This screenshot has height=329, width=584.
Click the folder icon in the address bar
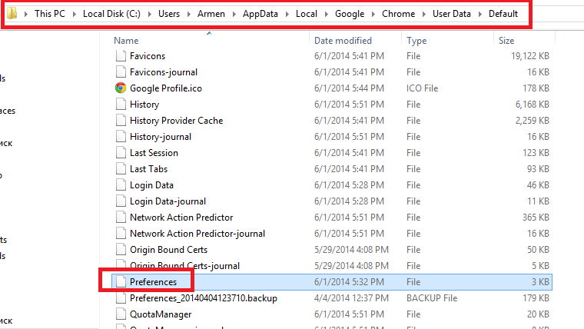coord(12,13)
